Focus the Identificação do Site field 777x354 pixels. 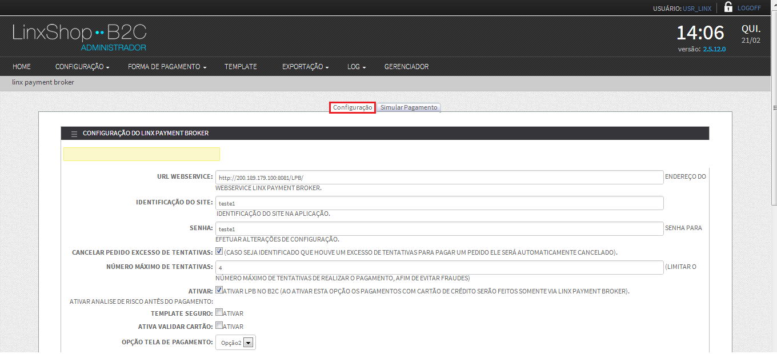tap(439, 203)
